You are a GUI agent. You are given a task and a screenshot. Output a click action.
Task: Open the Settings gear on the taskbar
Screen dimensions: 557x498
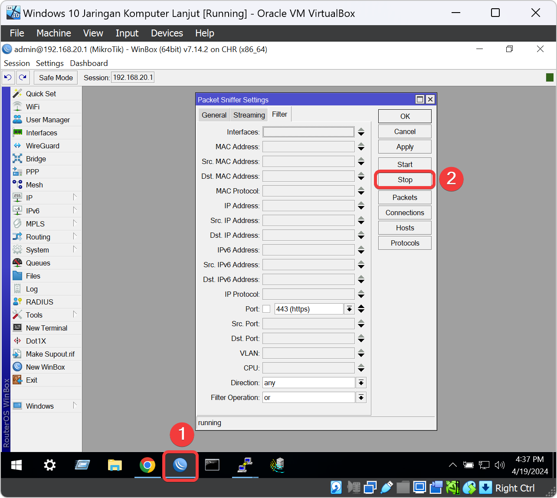50,465
